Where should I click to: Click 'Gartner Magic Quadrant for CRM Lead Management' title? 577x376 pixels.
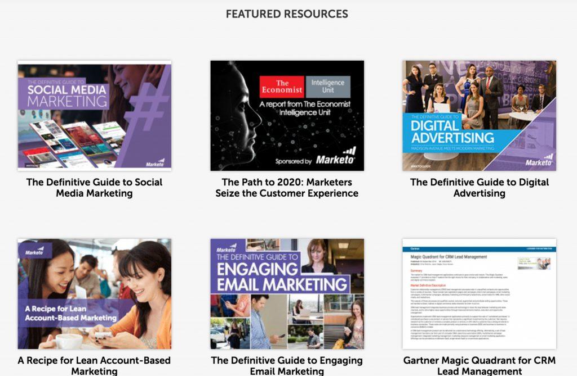click(480, 366)
